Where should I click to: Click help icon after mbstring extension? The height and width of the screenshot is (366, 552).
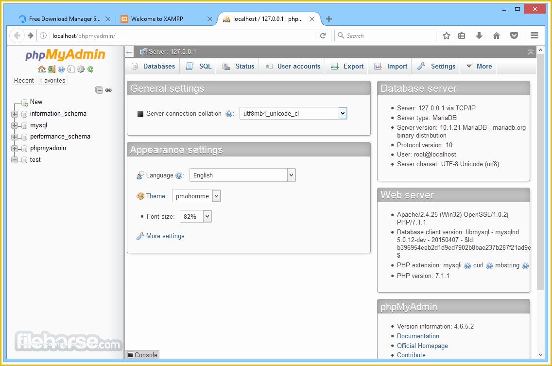click(x=525, y=266)
